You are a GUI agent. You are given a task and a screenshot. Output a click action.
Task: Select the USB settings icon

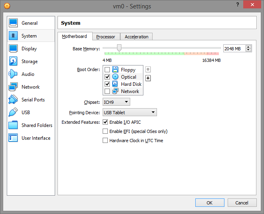click(x=13, y=113)
